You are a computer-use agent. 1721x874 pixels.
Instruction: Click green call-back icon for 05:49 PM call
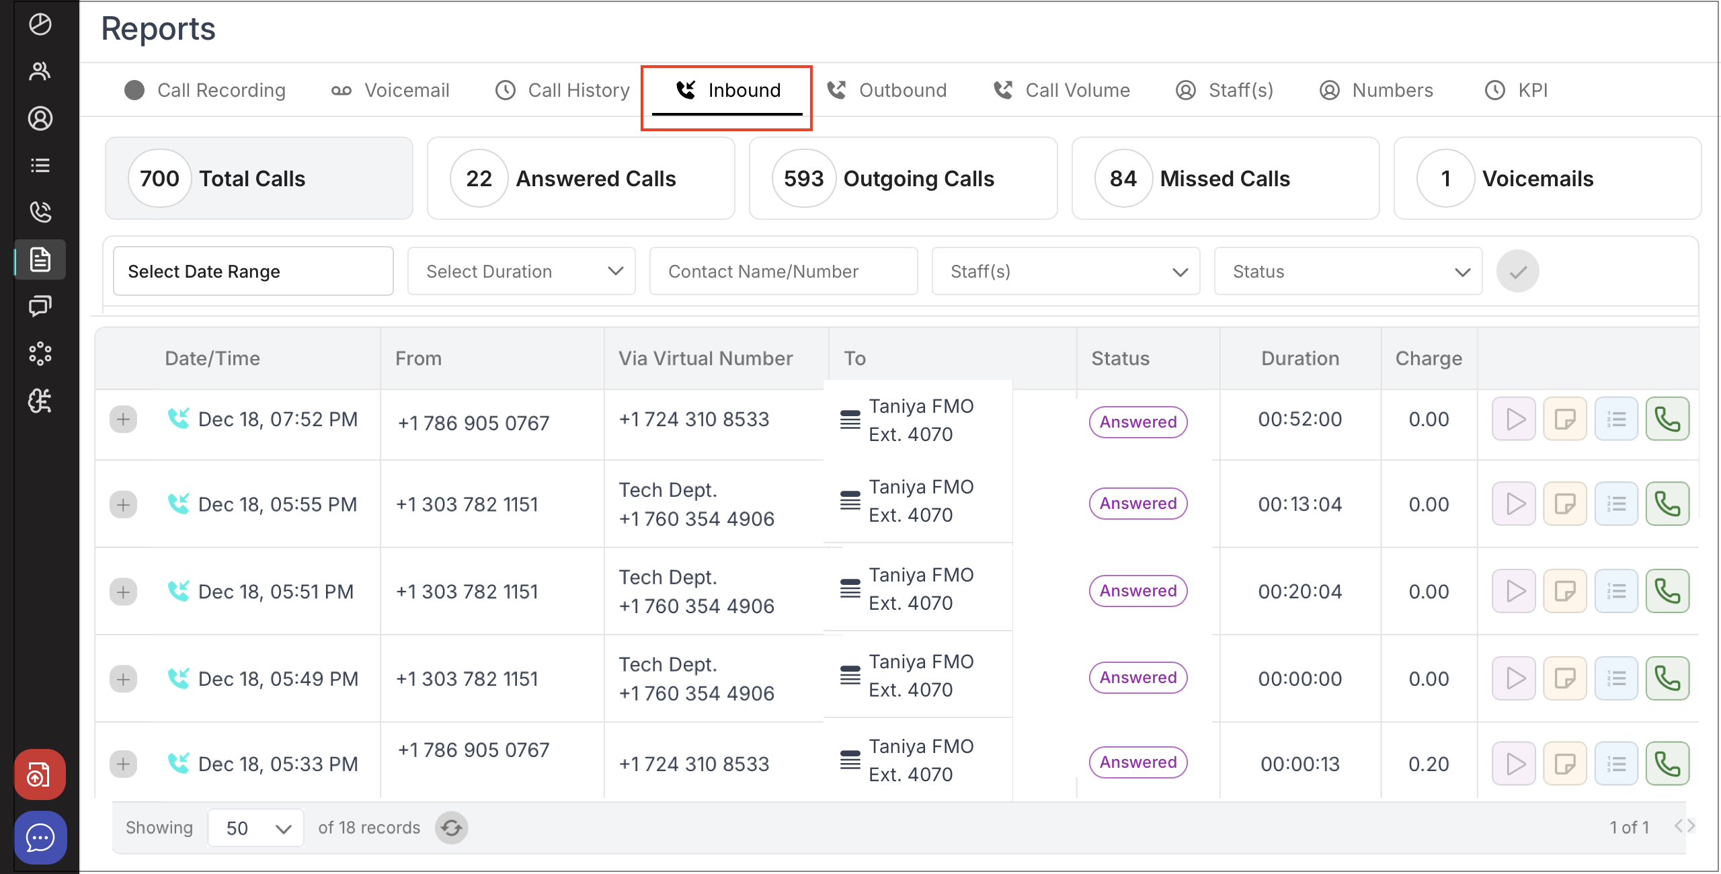click(1667, 678)
